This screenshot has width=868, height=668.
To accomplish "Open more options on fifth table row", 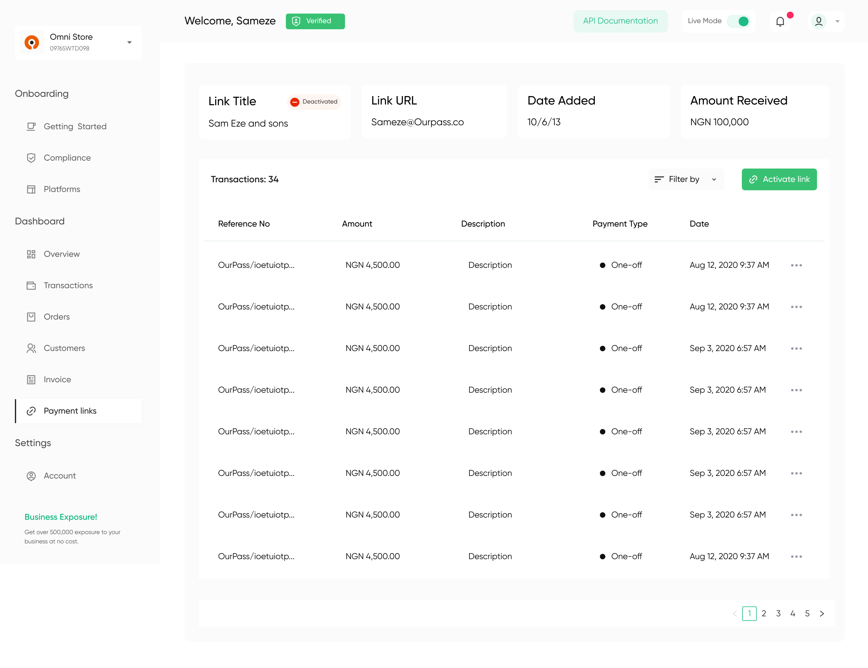I will tap(796, 431).
